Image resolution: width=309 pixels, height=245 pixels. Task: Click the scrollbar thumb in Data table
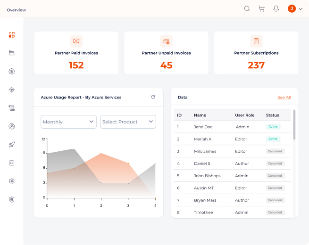tap(294, 124)
